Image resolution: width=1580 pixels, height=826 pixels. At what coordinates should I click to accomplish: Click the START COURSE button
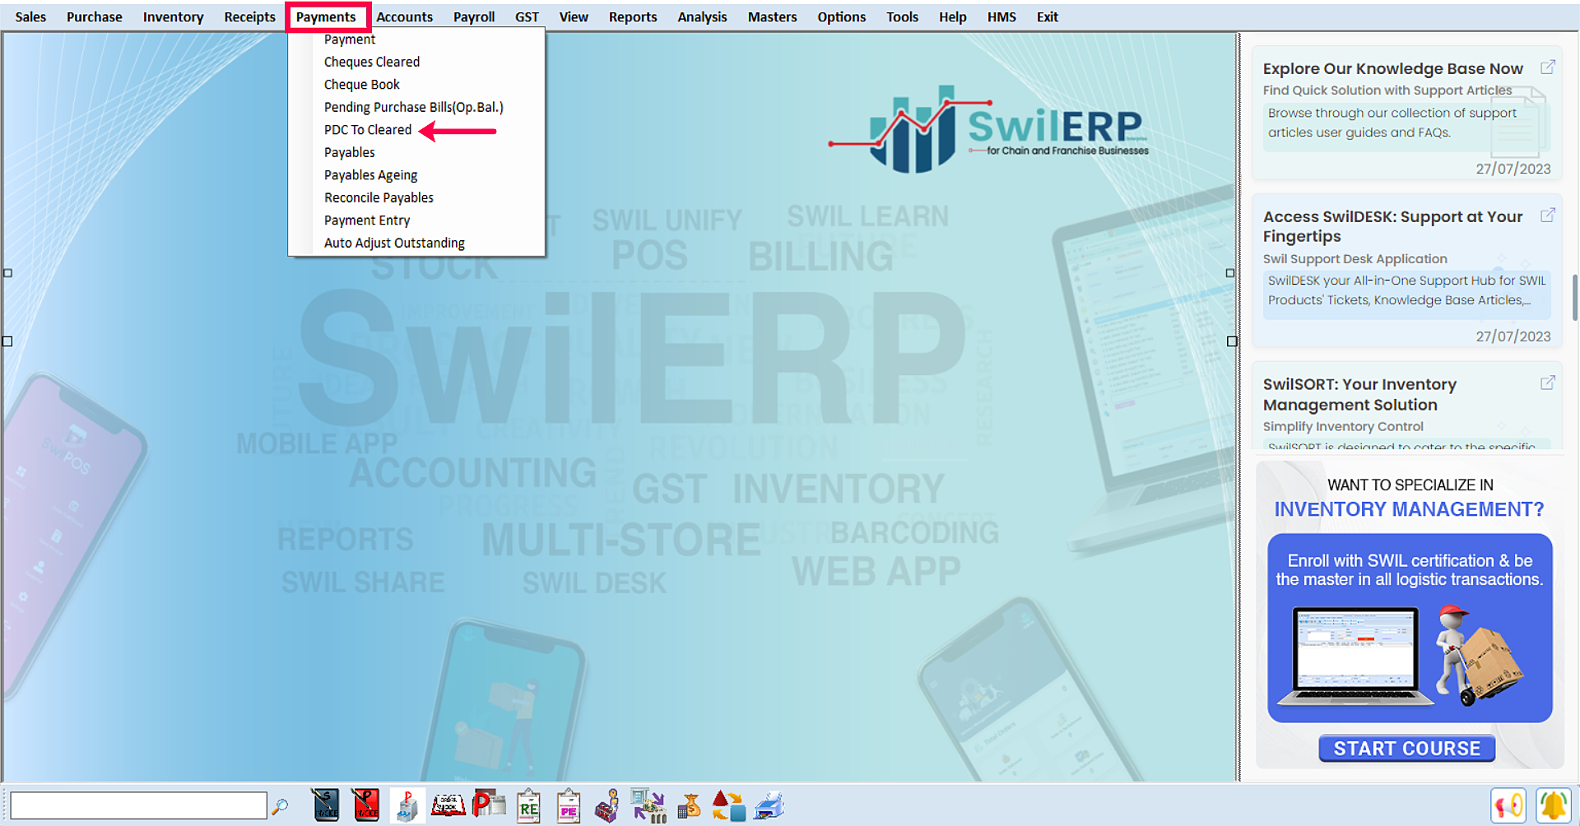point(1406,749)
